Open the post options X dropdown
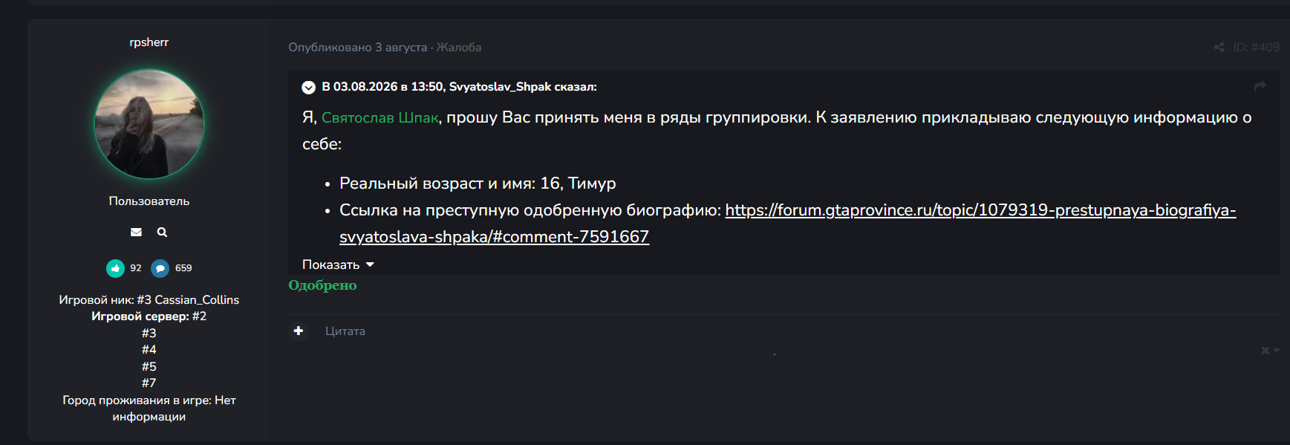1290x445 pixels. (x=1270, y=351)
